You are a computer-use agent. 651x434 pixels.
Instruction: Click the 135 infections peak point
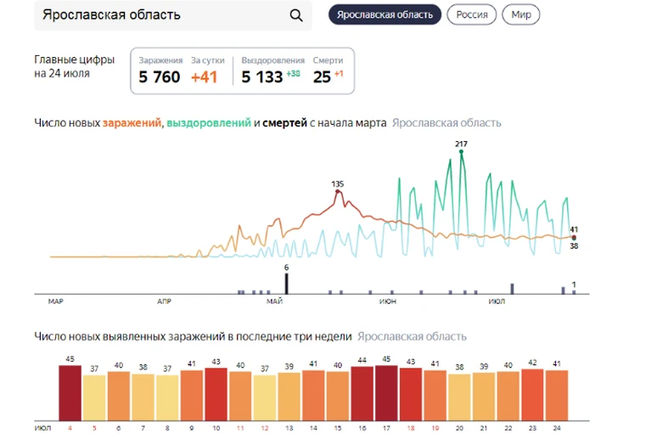[338, 191]
